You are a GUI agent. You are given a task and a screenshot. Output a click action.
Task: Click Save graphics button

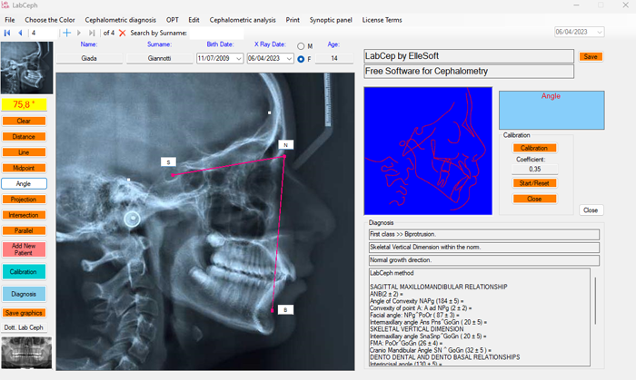[24, 313]
